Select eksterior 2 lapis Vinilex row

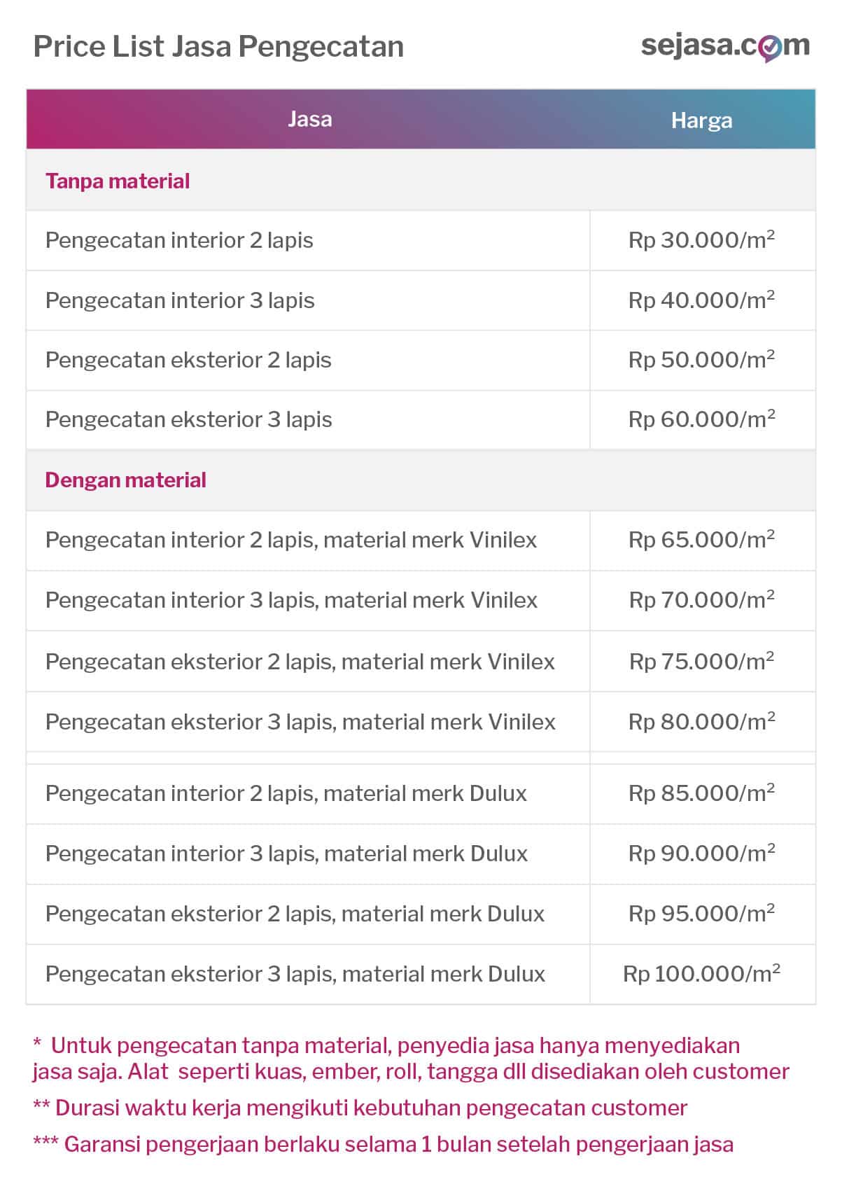tap(421, 661)
